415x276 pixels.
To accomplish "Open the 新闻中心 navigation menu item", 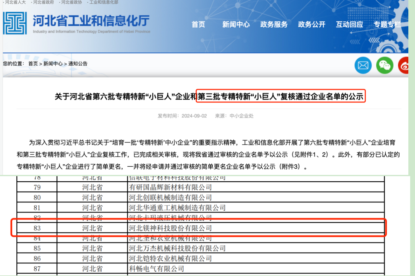I will (x=236, y=25).
